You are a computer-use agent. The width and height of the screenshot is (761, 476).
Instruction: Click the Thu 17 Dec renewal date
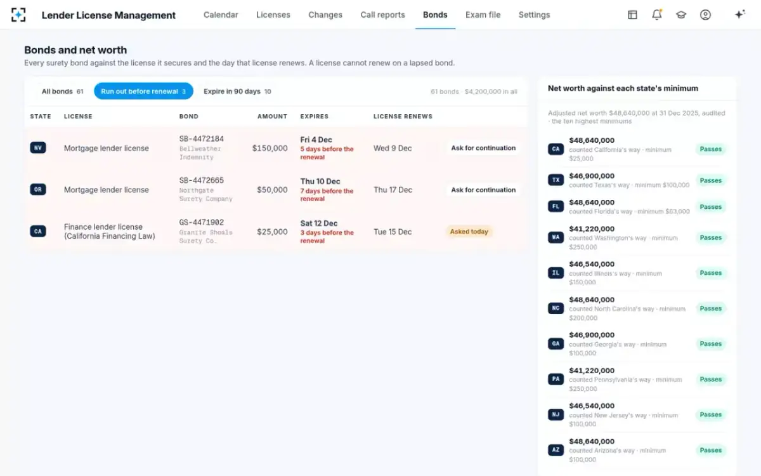pos(393,190)
